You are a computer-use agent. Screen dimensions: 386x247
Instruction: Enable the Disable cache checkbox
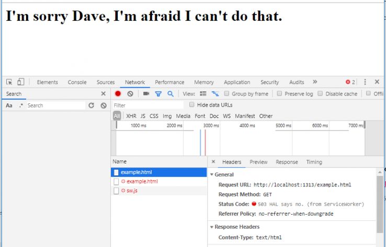click(x=320, y=94)
